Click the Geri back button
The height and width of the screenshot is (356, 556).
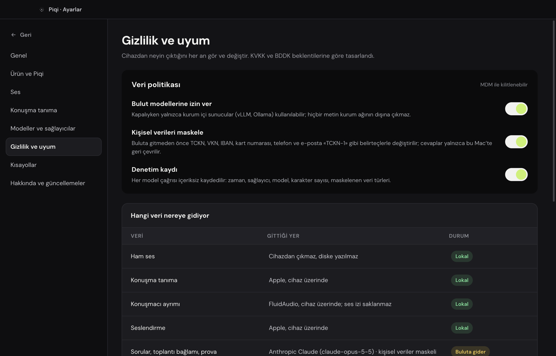point(21,35)
